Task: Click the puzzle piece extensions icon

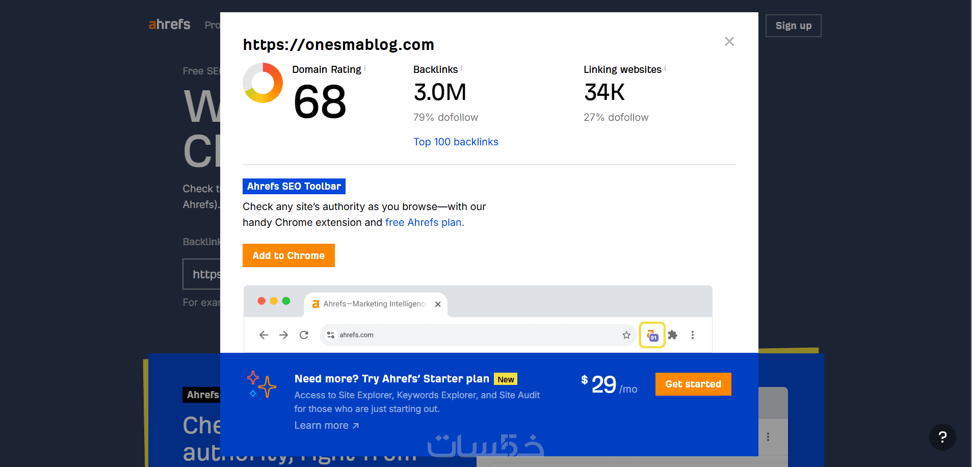Action: (673, 335)
